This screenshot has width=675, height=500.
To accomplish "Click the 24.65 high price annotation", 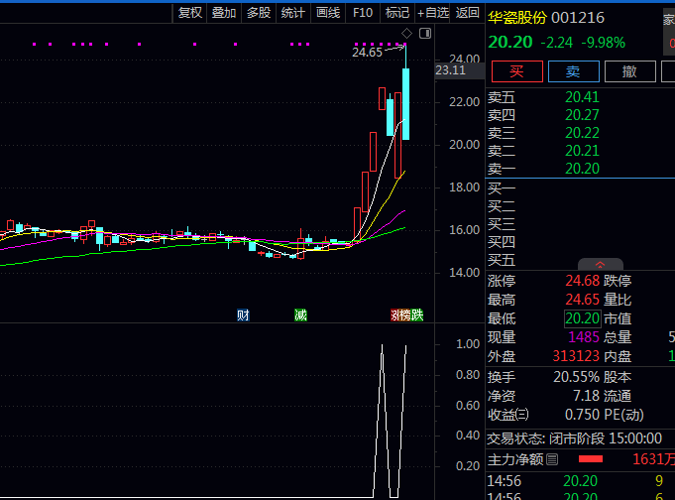I will pos(367,53).
